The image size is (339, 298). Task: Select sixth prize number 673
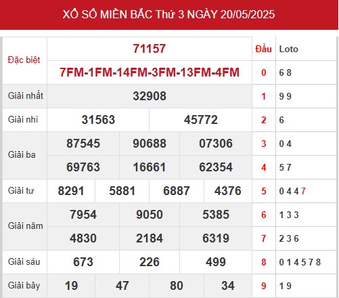[x=83, y=262]
